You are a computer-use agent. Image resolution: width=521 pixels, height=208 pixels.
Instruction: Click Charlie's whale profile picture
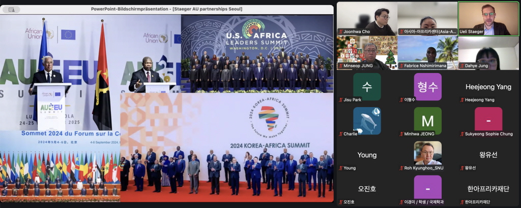[367, 121]
